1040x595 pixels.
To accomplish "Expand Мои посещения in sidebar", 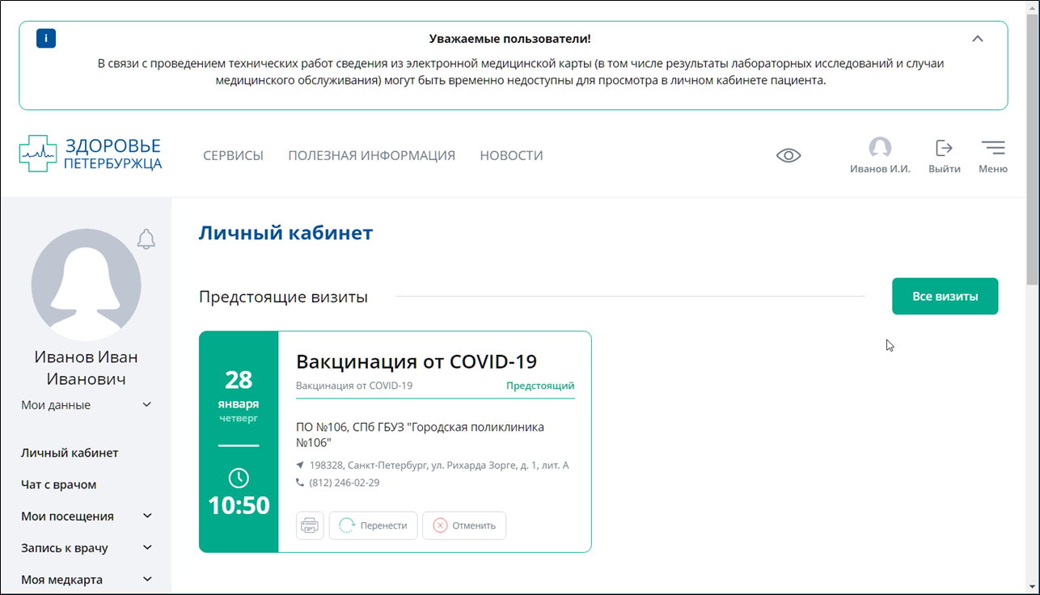I will click(87, 516).
